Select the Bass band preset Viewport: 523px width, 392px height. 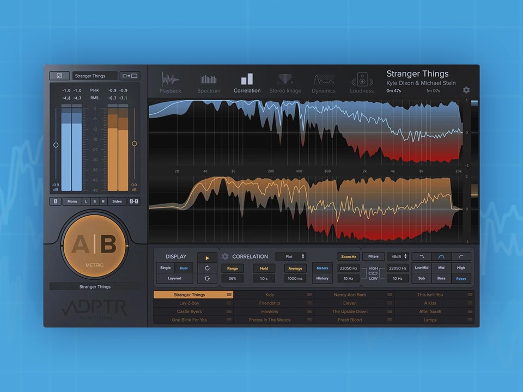[x=441, y=278]
